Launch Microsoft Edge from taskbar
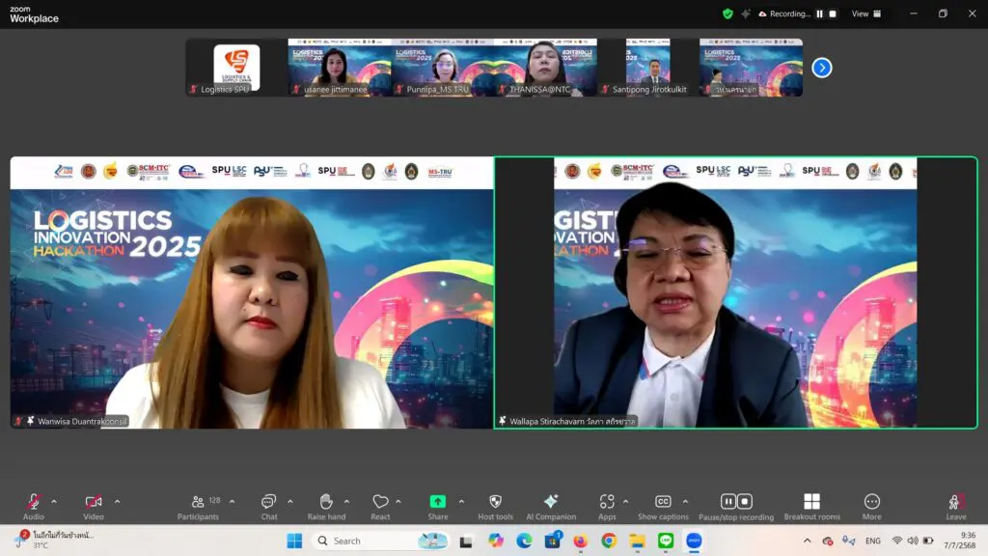 point(524,541)
